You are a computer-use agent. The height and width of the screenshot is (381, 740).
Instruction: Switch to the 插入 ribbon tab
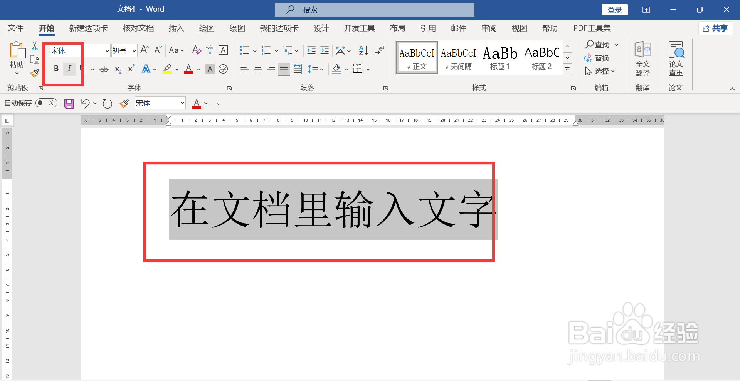[176, 28]
